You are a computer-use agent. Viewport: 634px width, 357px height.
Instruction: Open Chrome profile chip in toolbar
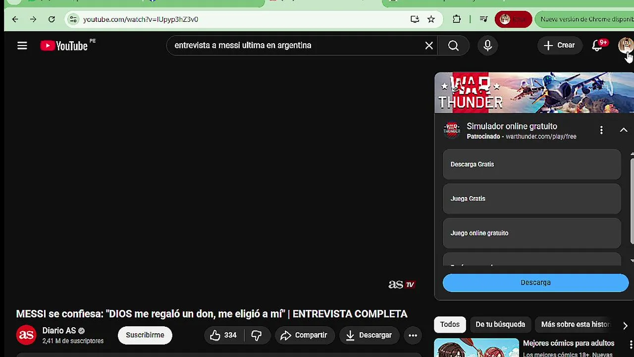[x=513, y=19]
